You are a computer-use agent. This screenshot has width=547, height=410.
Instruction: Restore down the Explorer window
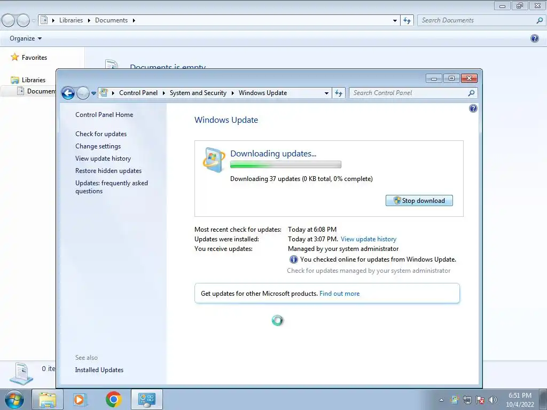pyautogui.click(x=520, y=5)
